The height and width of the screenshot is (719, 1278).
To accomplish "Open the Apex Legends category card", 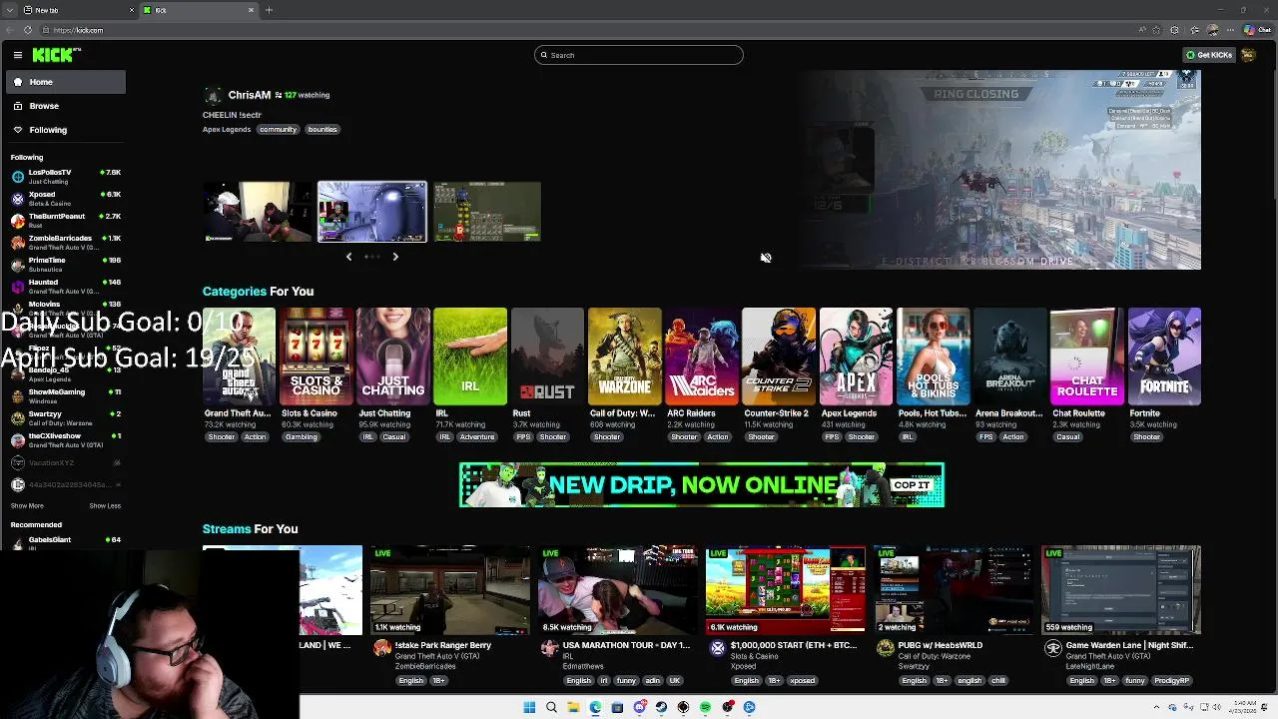I will click(x=856, y=357).
